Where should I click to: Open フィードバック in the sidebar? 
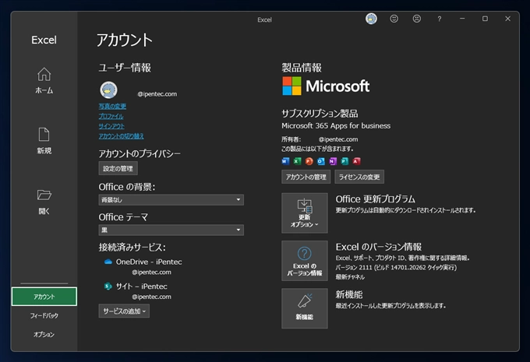[x=44, y=315]
